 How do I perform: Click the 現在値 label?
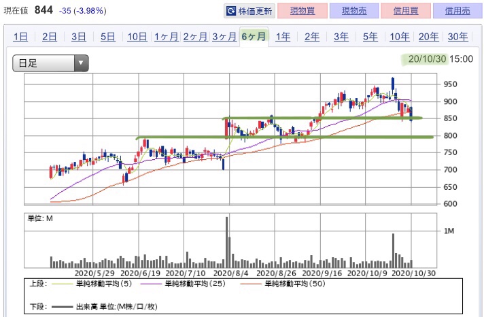click(x=16, y=11)
